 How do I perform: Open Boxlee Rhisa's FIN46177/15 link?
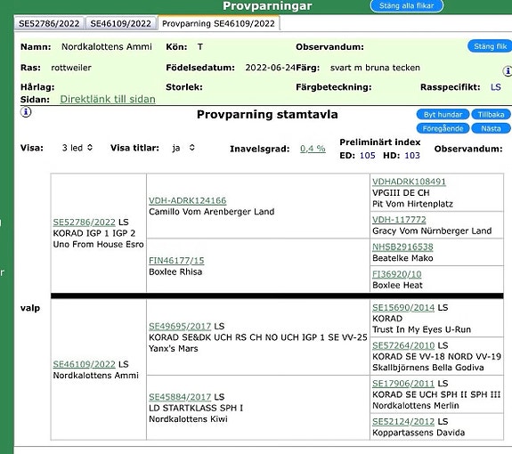[x=176, y=261]
